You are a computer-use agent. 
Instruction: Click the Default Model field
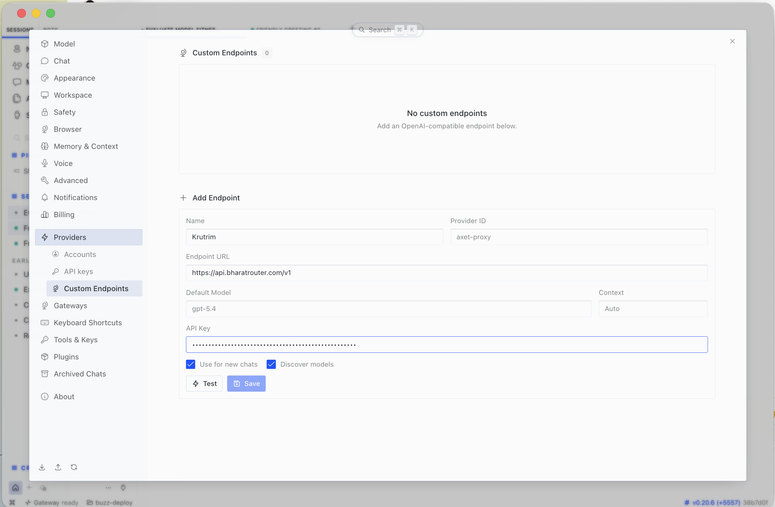[x=389, y=308]
